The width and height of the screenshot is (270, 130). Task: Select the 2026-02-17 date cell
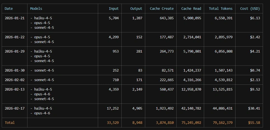tap(15, 108)
